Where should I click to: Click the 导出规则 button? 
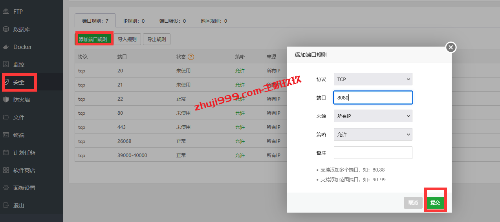(157, 39)
